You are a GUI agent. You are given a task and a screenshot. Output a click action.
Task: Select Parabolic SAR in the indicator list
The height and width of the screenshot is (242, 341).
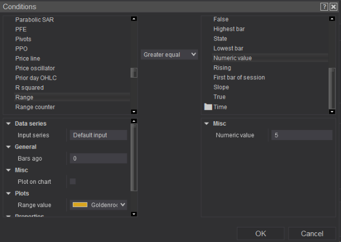pyautogui.click(x=35, y=19)
